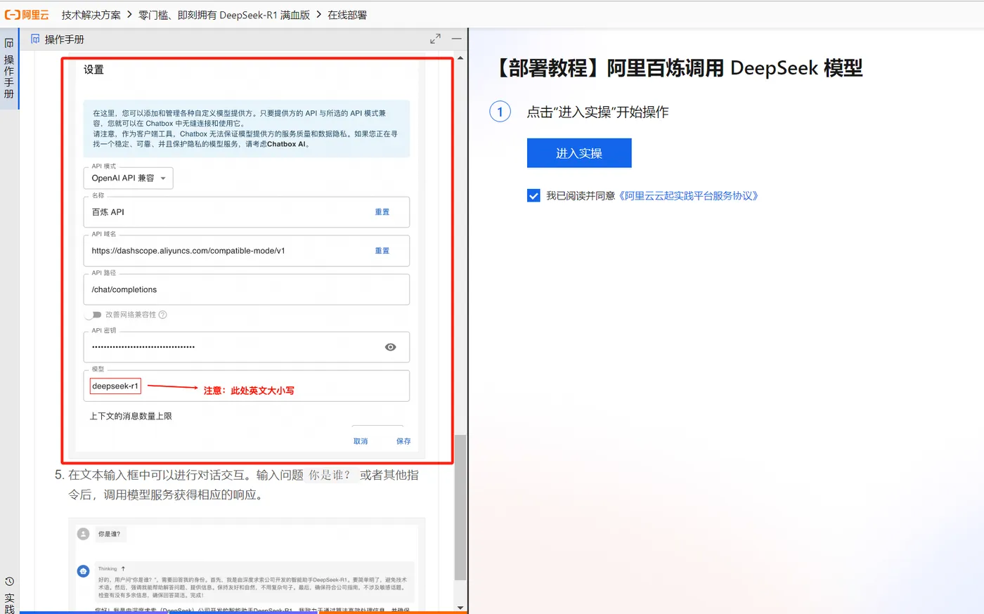Screen dimensions: 984x614
Task: Click 重置 in the API 域名 row
Action: (382, 251)
